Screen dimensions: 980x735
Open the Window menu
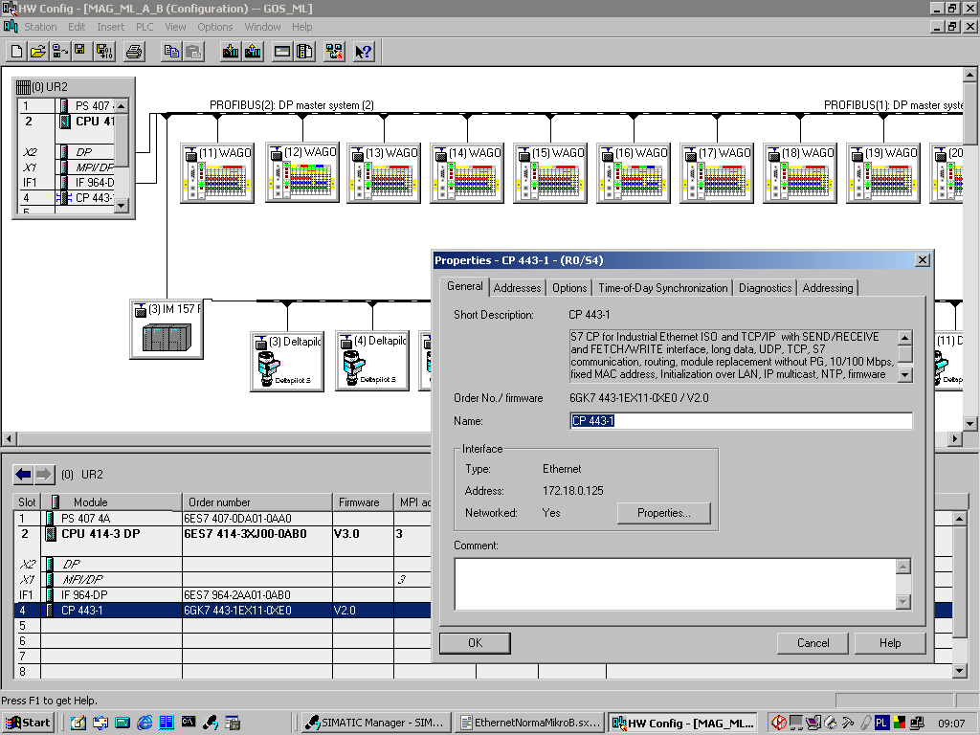(262, 27)
